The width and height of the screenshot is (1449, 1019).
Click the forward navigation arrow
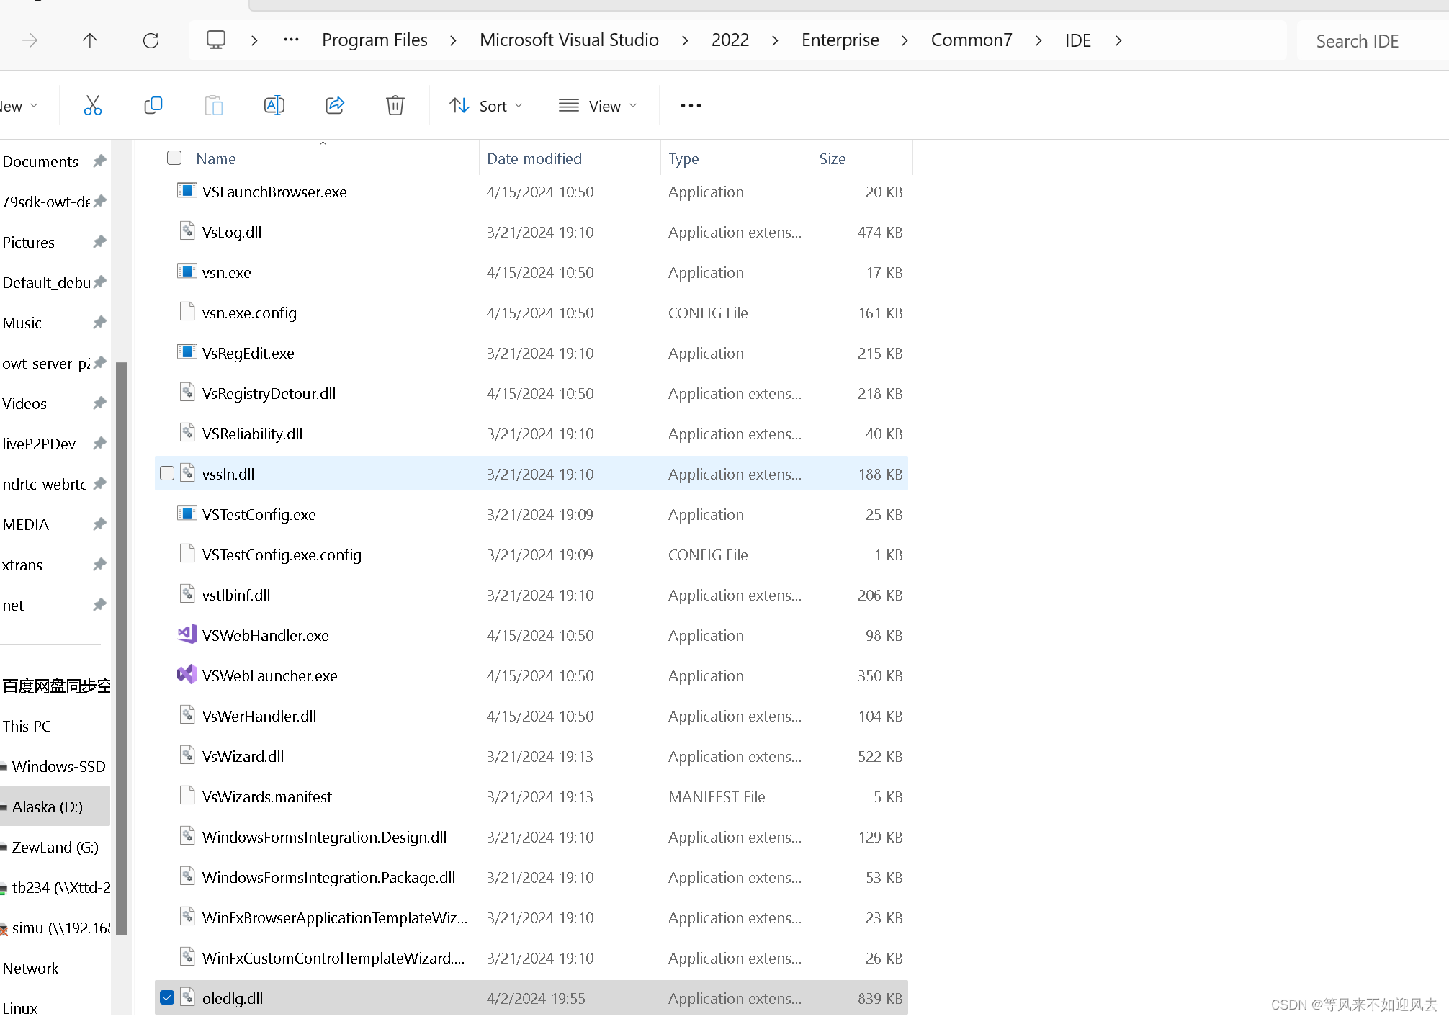(30, 40)
